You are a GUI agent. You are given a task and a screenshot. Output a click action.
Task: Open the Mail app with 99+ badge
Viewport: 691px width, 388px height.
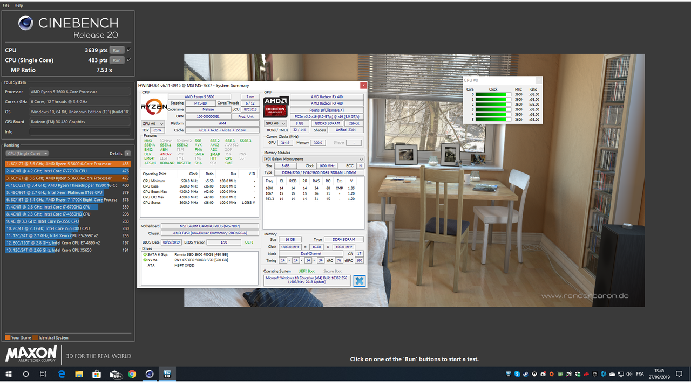(116, 375)
